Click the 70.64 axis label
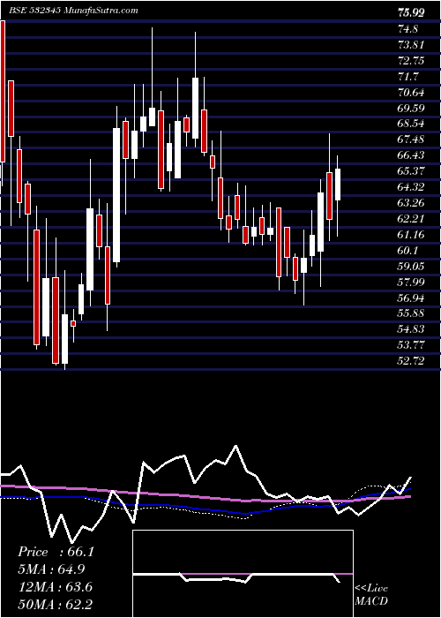The height and width of the screenshot is (618, 441). (412, 92)
